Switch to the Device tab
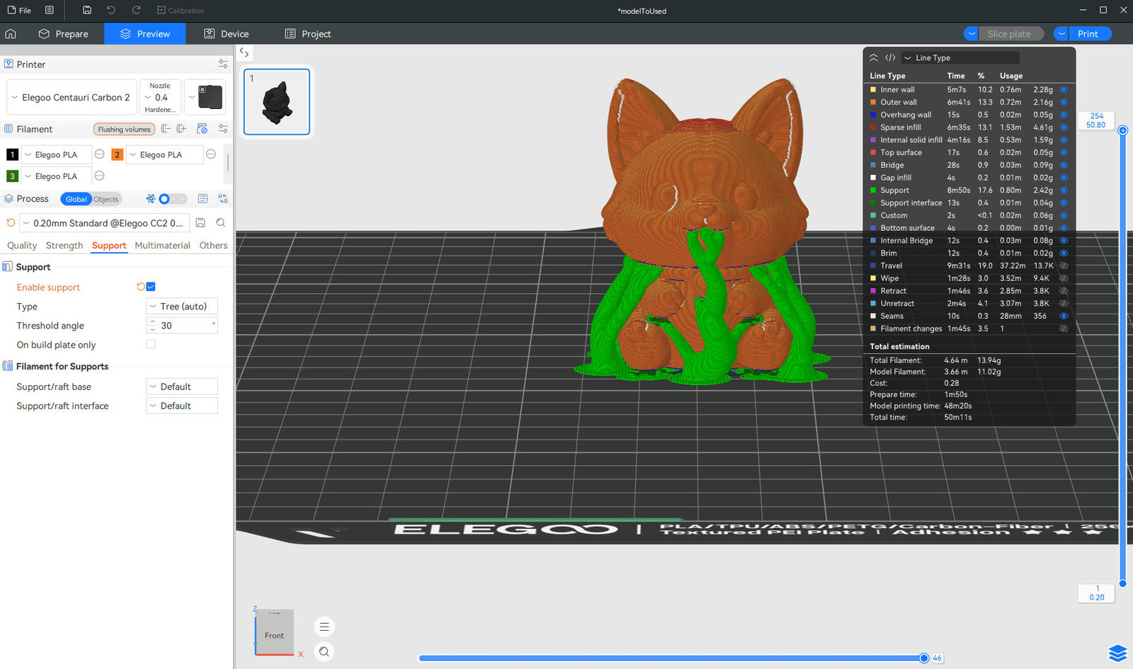 [x=227, y=33]
